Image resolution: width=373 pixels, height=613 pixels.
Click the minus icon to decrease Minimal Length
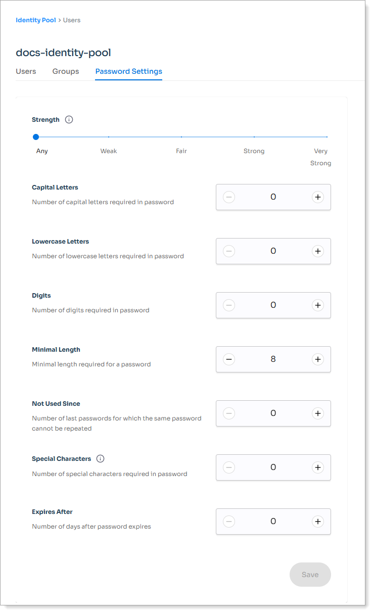click(229, 359)
